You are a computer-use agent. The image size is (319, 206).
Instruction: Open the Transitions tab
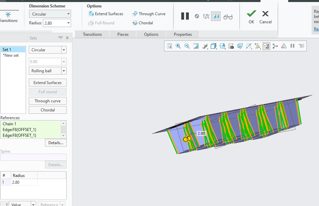[92, 34]
